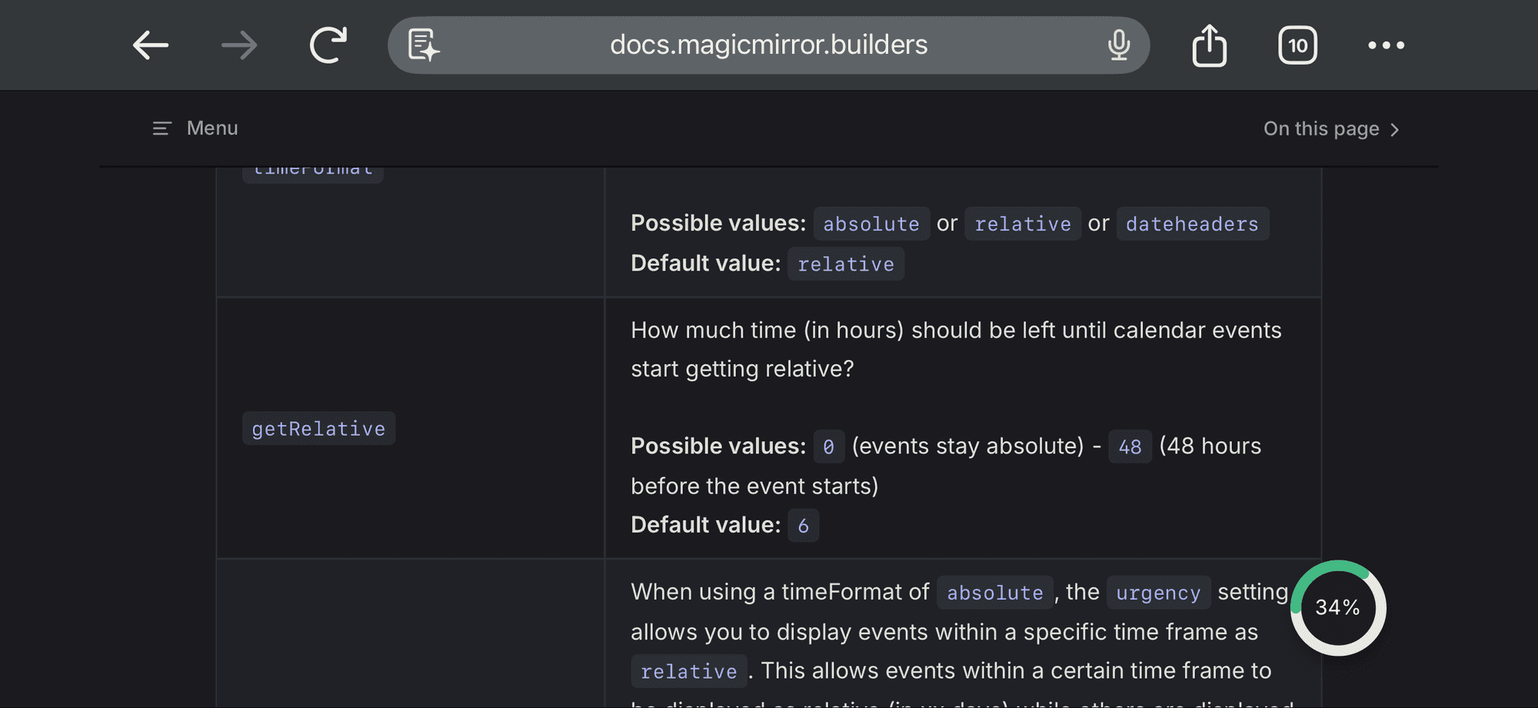The image size is (1538, 708).
Task: Select the getRelative option name
Action: click(x=318, y=428)
